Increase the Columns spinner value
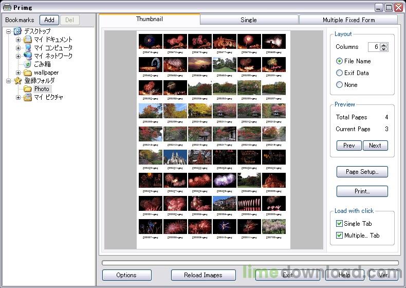 pyautogui.click(x=384, y=45)
